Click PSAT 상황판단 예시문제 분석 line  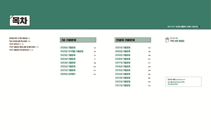(21, 50)
